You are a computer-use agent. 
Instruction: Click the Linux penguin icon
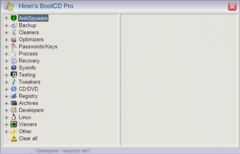pos(14,117)
